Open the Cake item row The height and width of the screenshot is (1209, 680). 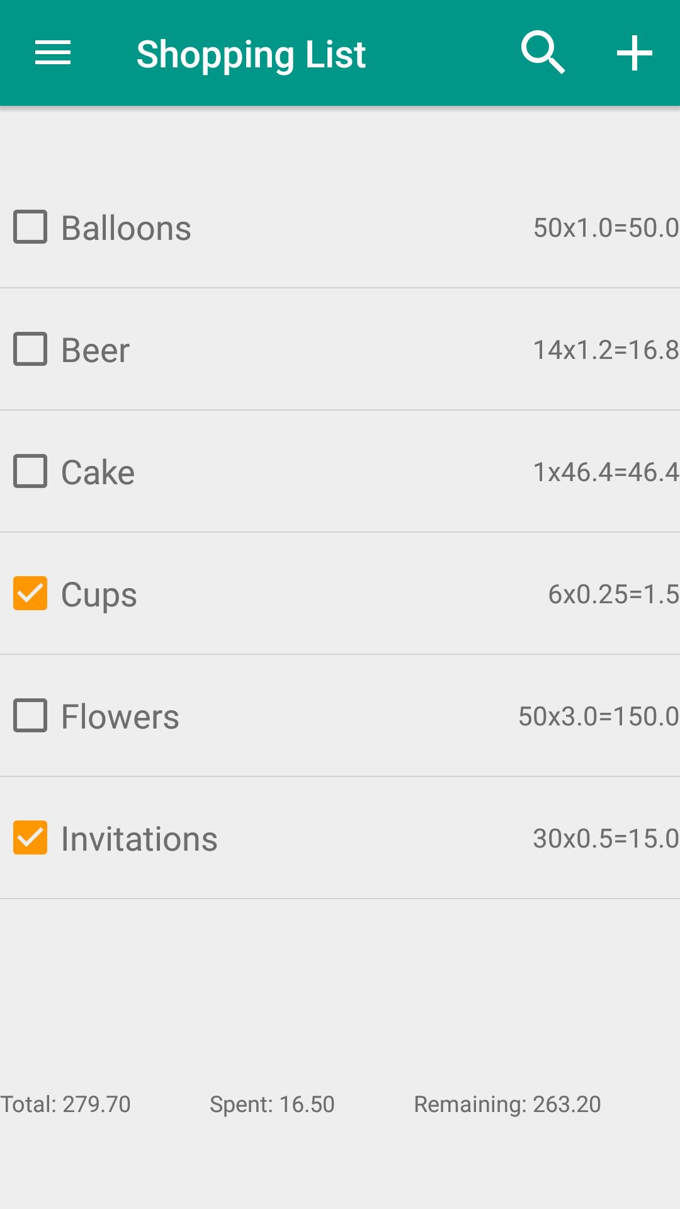340,472
